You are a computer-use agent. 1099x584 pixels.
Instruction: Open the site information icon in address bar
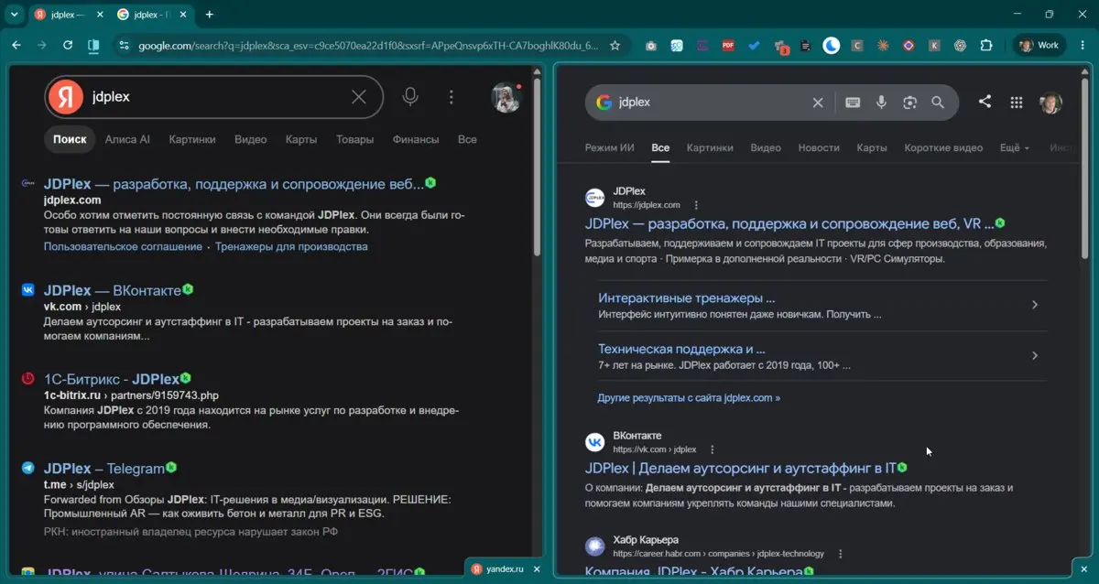pyautogui.click(x=124, y=45)
